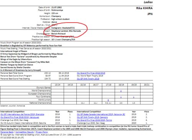Select free skating best score 154.72

[48, 79]
